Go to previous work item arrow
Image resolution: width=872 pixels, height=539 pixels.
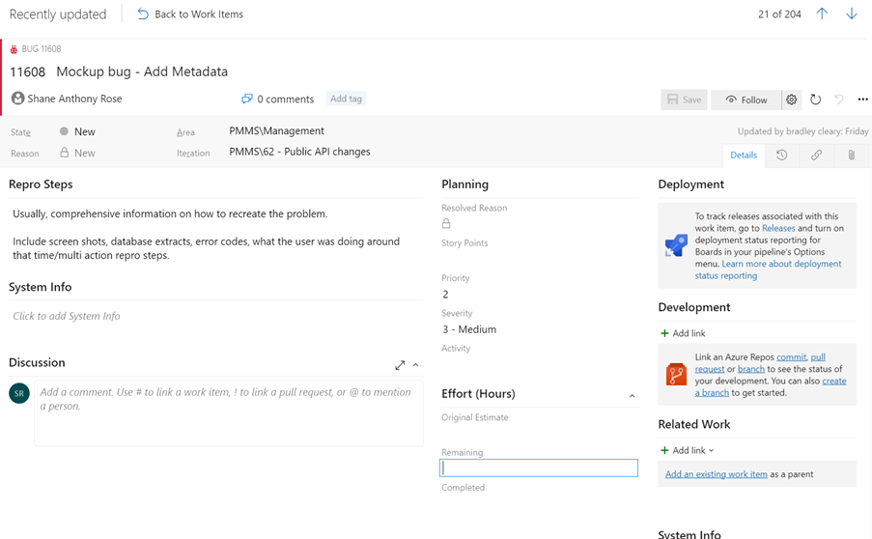click(x=822, y=14)
